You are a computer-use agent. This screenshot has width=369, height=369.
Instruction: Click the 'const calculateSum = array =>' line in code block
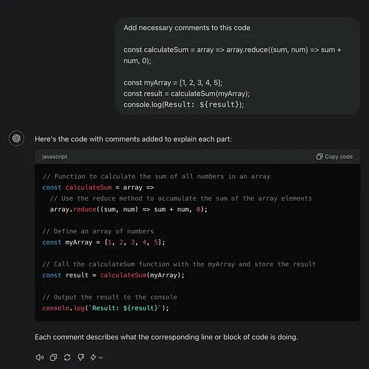[98, 187]
